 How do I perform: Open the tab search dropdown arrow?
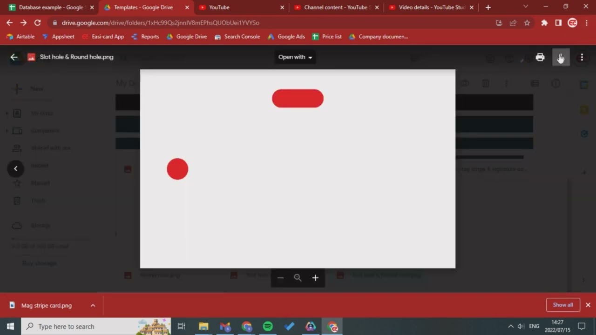click(x=526, y=7)
